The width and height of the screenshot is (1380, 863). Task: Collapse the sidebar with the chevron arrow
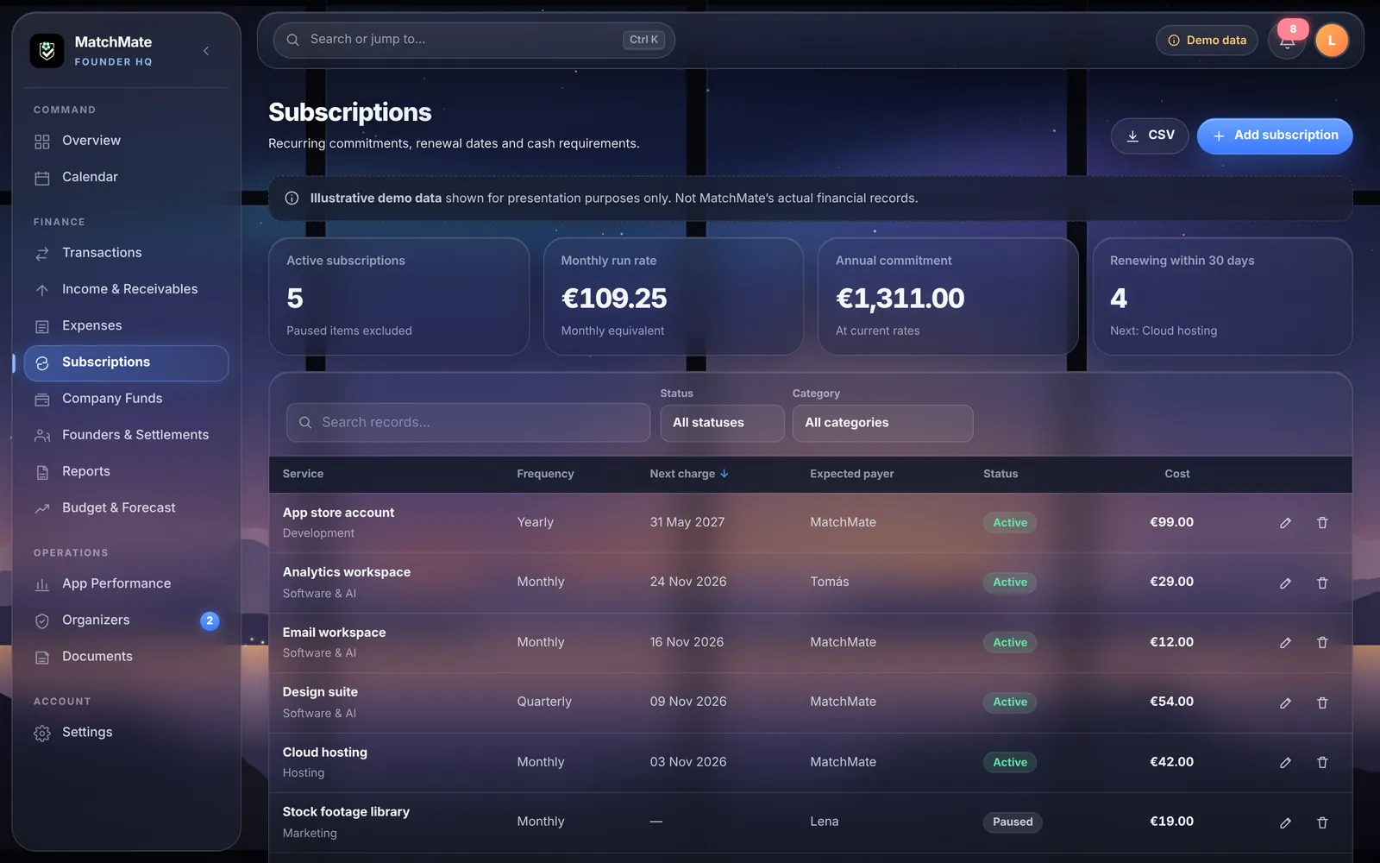(x=206, y=51)
